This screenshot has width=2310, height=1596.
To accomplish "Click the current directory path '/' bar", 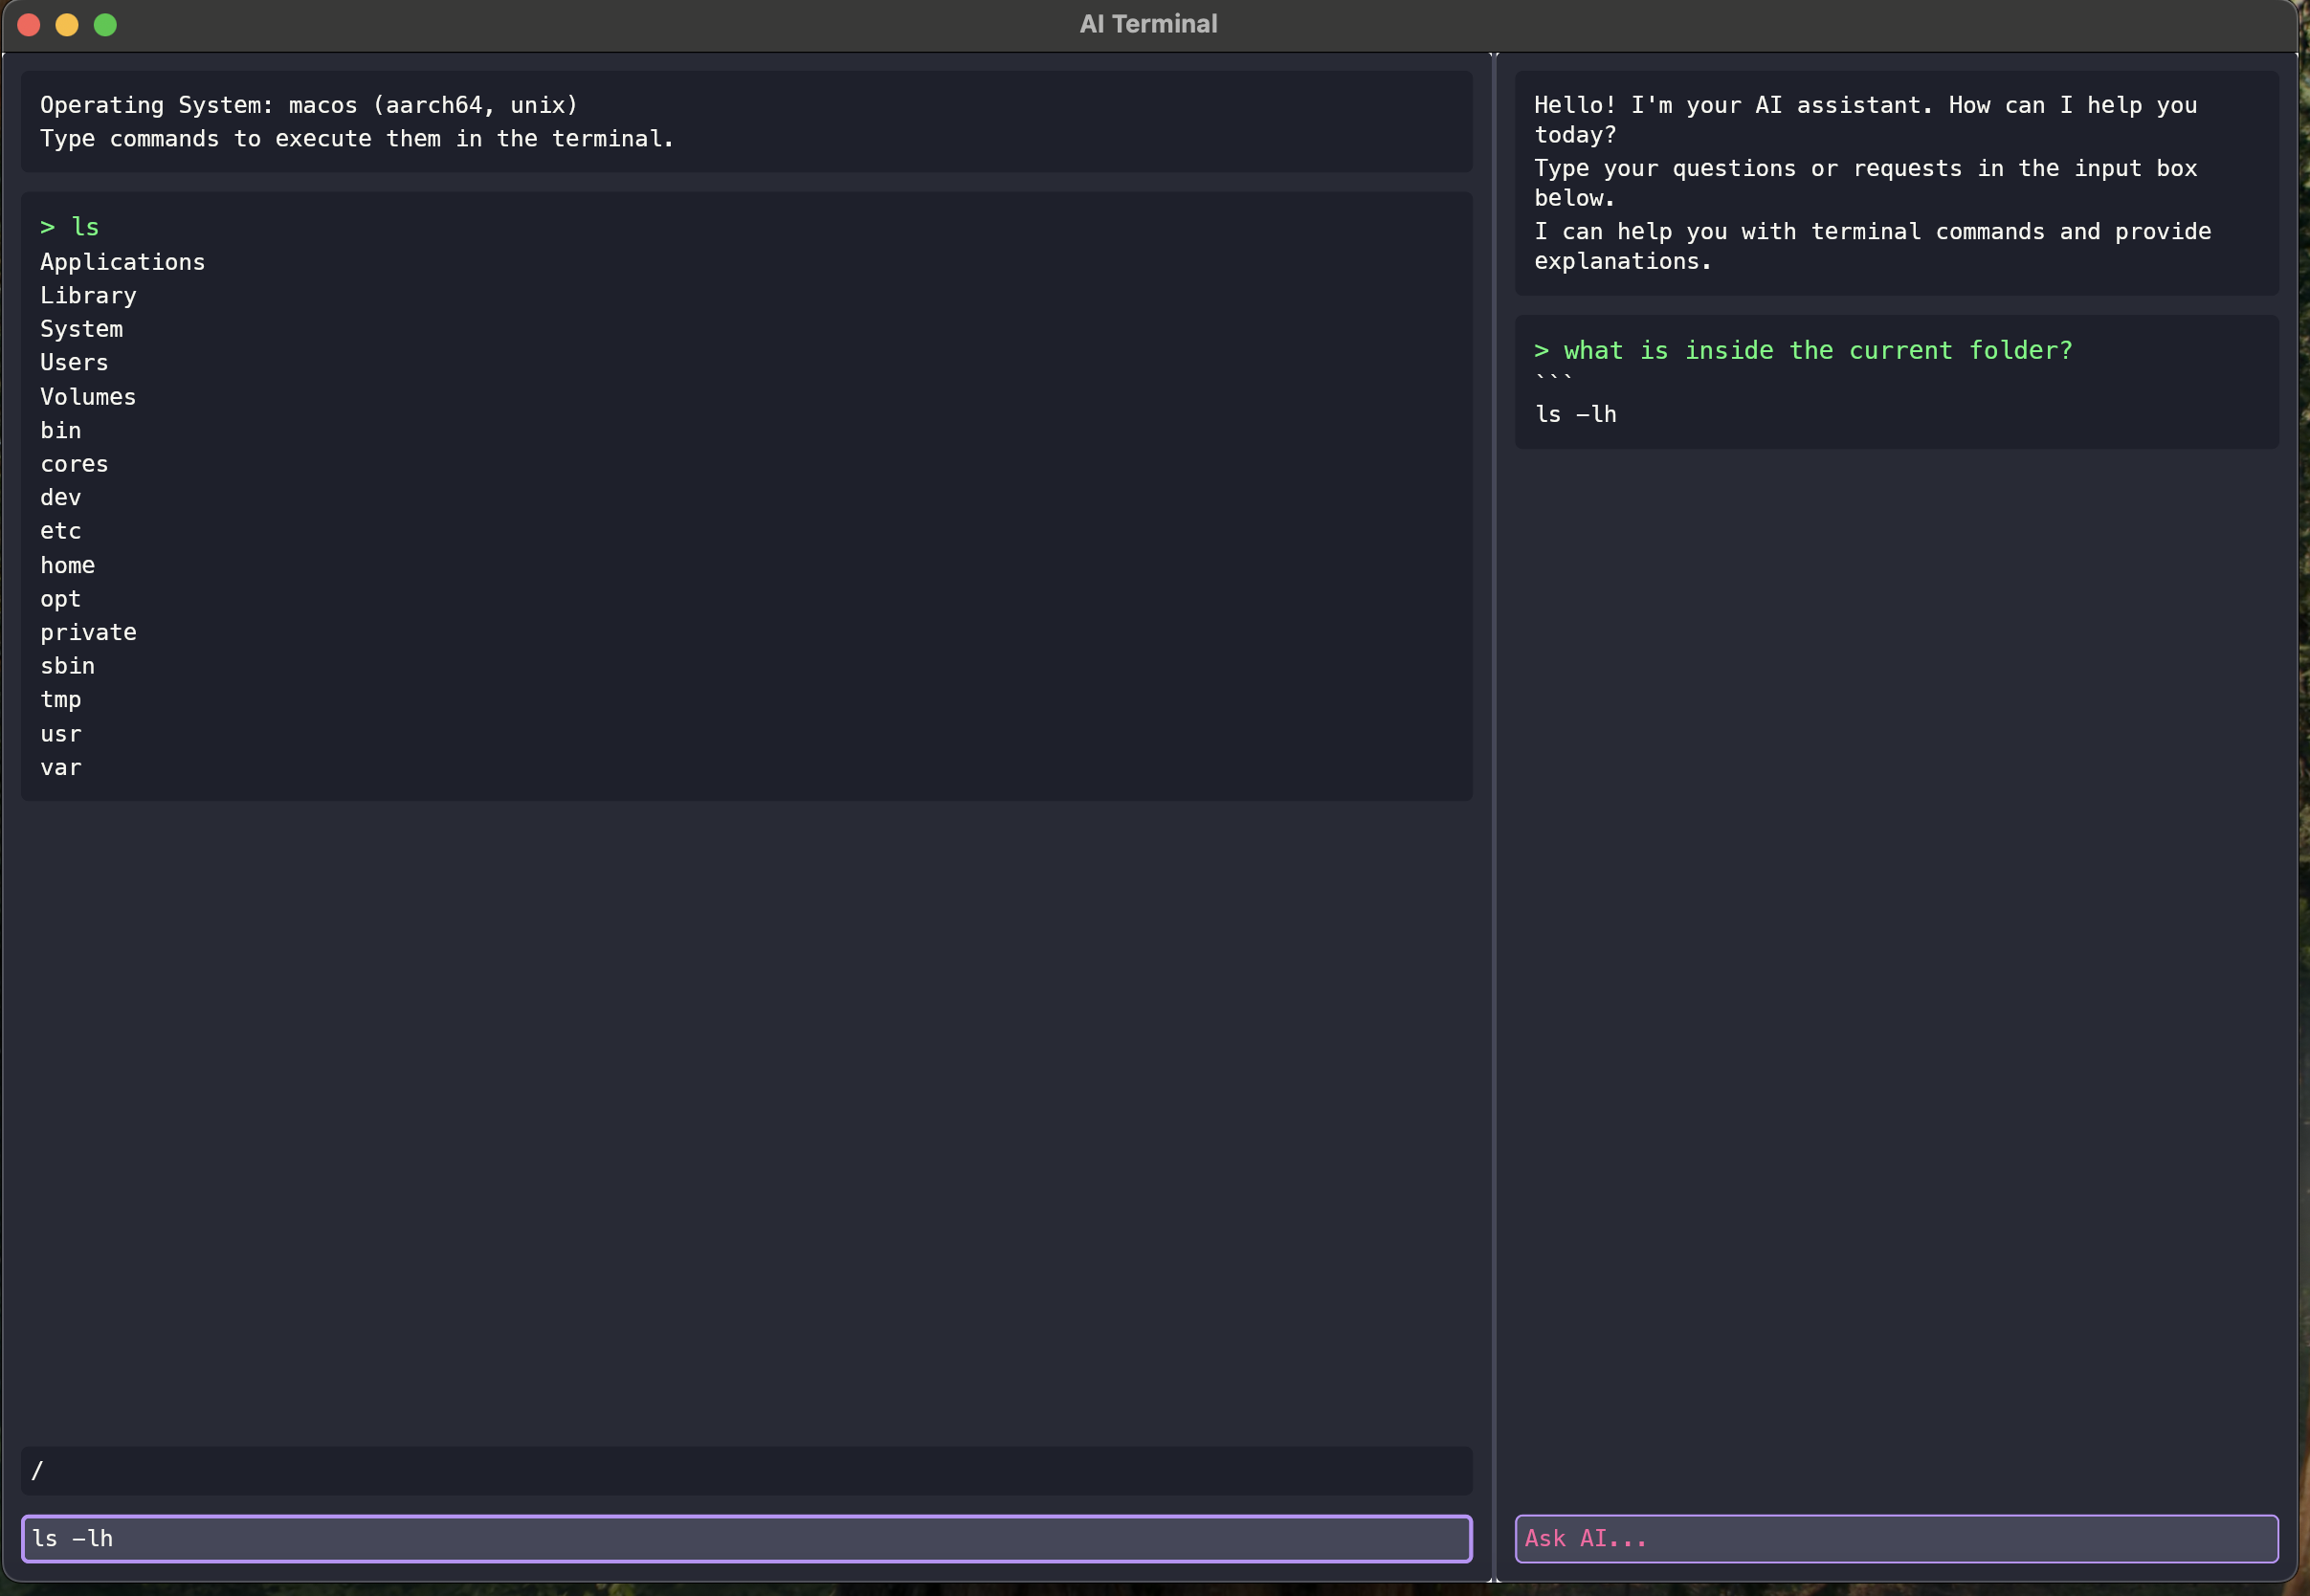I will pos(746,1470).
